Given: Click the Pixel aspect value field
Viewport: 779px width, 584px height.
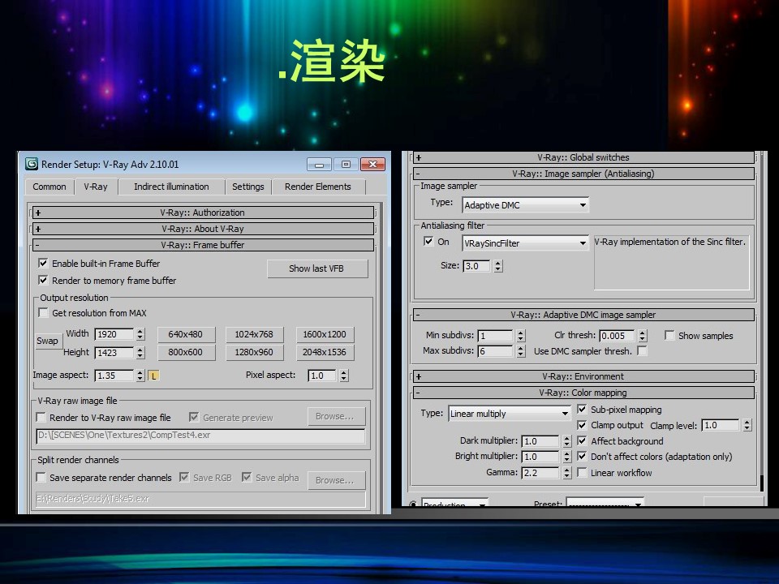Looking at the screenshot, I should [322, 376].
